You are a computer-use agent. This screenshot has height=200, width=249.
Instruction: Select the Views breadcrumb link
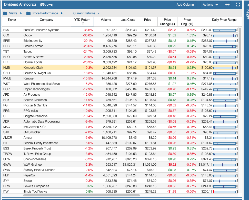pyautogui.click(x=13, y=13)
